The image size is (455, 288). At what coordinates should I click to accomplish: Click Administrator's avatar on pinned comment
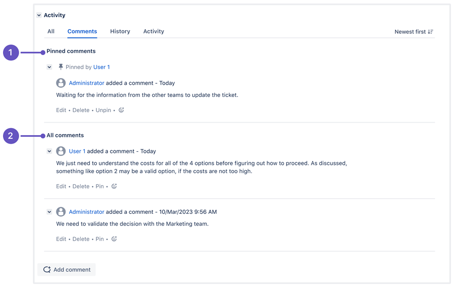click(61, 83)
